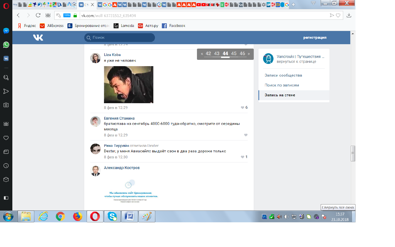Click the регистрация link in header

315,38
